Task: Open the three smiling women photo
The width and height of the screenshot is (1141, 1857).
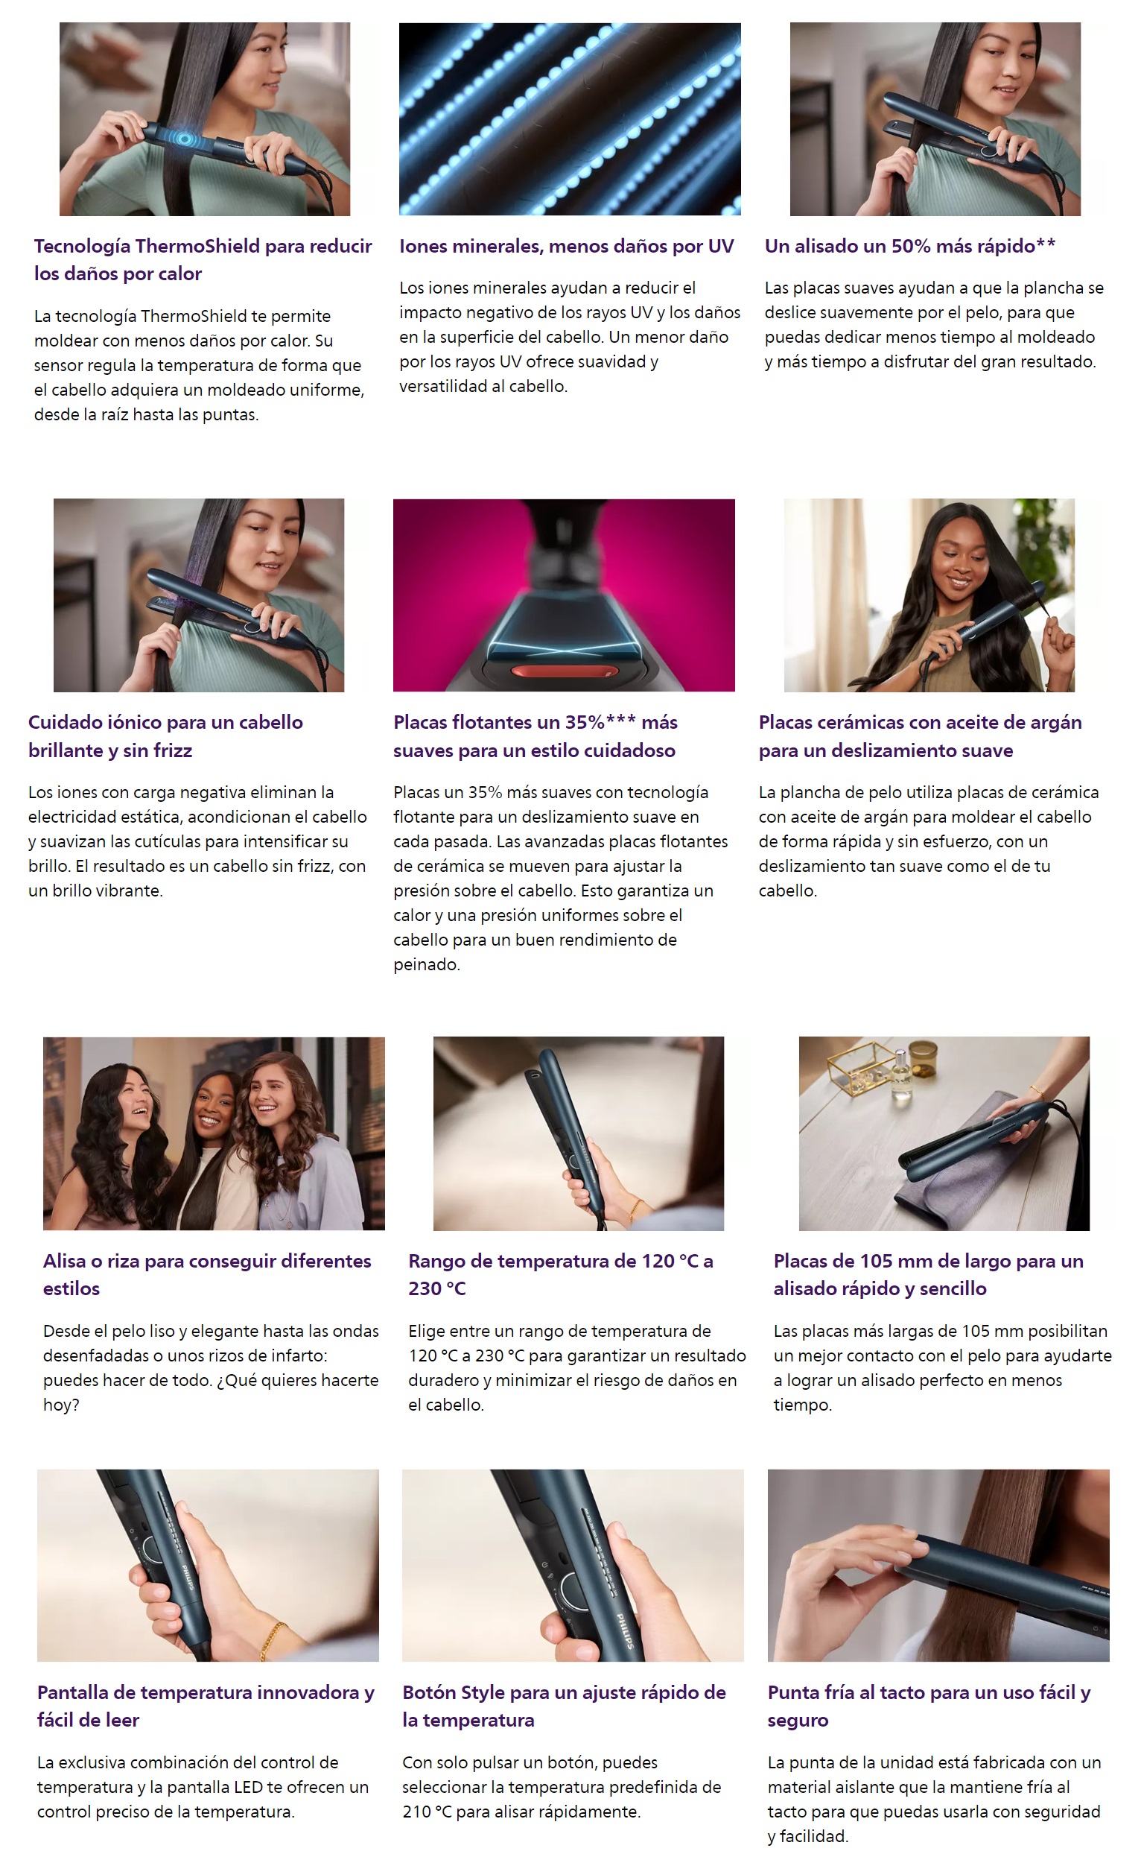Action: click(x=214, y=1134)
